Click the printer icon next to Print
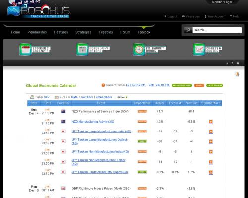The image size is (248, 198). click(32, 97)
